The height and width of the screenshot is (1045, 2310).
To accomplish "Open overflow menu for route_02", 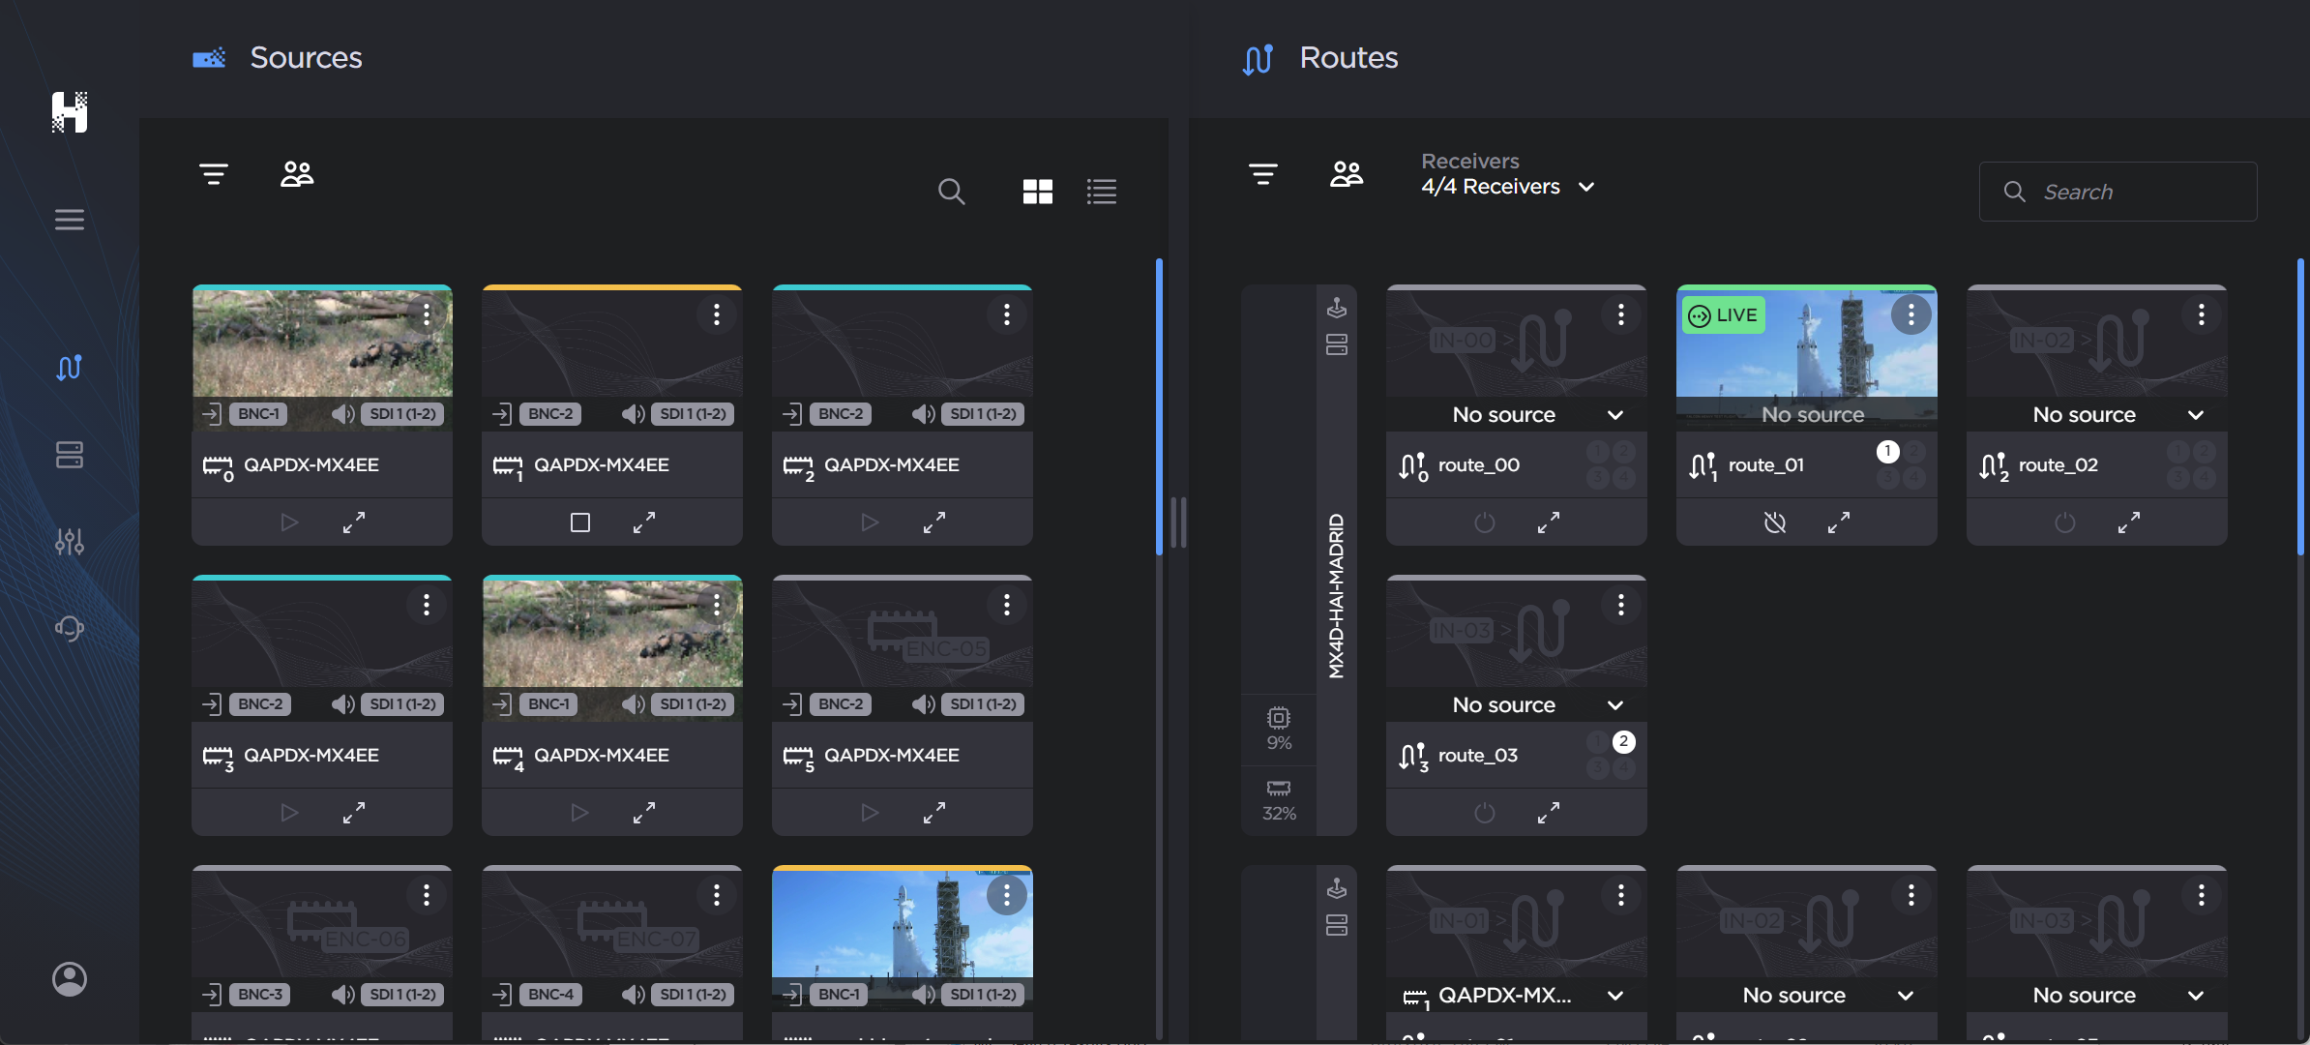I will pos(2200,313).
